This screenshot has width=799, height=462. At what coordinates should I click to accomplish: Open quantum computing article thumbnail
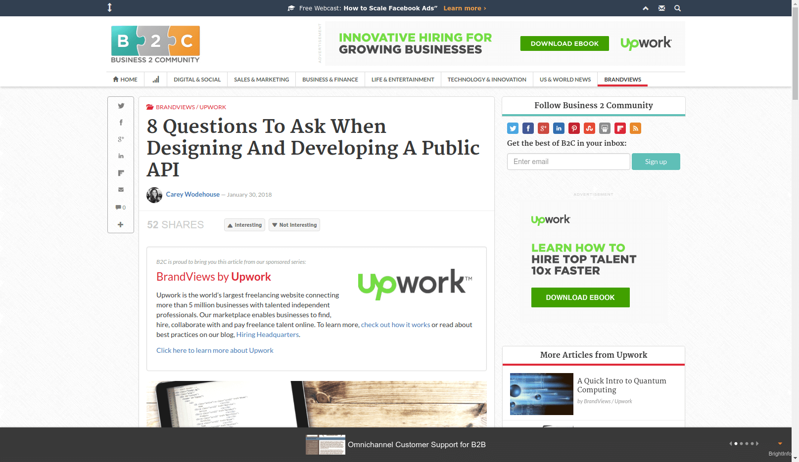(542, 394)
